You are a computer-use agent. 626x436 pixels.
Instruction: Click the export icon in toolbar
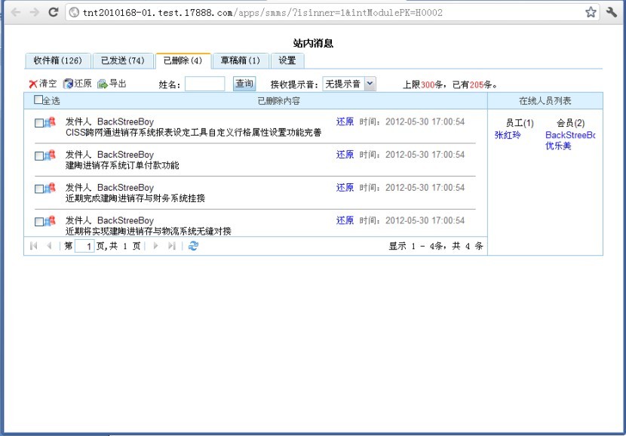(x=103, y=84)
